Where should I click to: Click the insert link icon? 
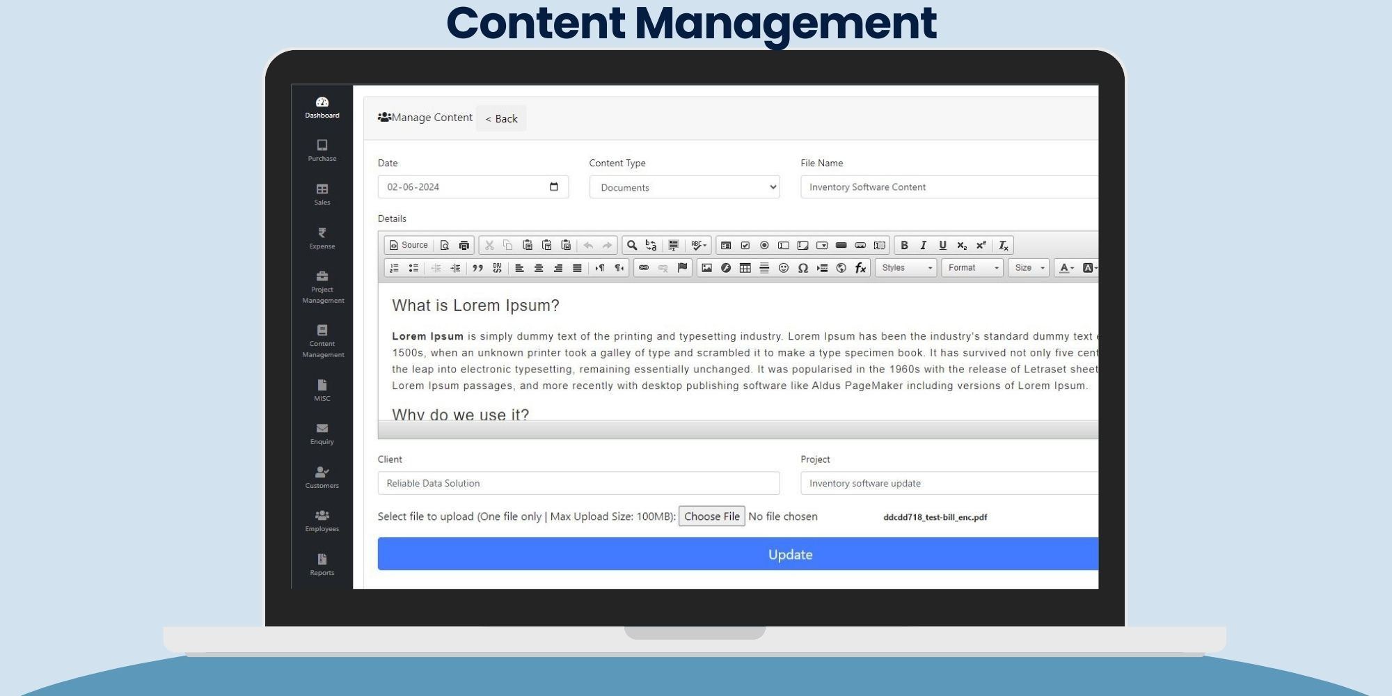pyautogui.click(x=644, y=268)
